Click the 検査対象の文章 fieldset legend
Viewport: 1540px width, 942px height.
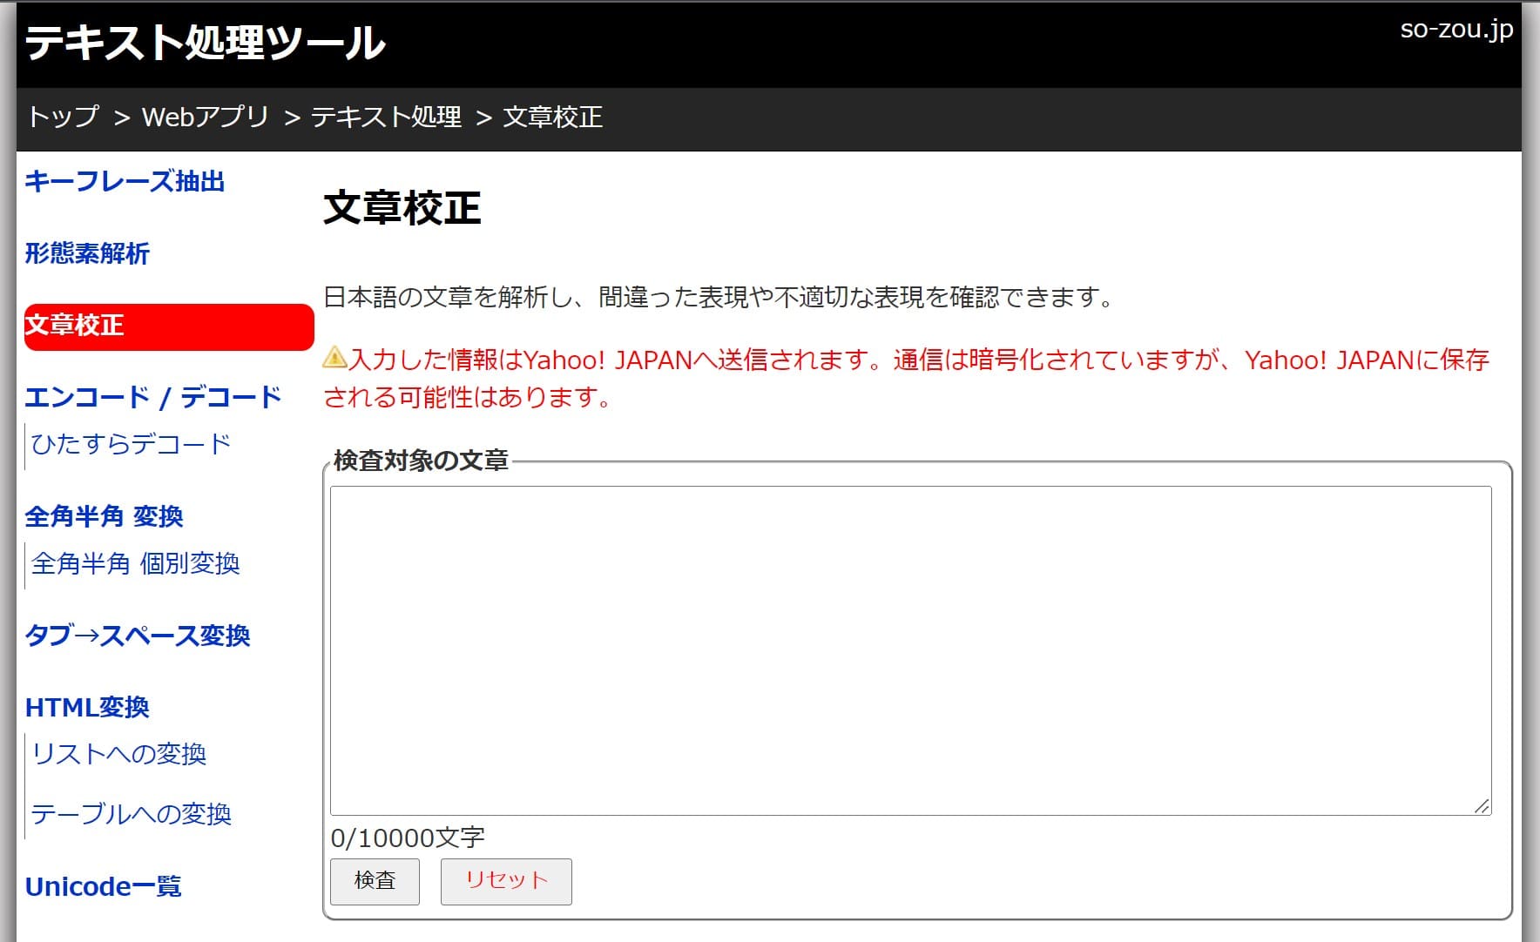[x=421, y=461]
